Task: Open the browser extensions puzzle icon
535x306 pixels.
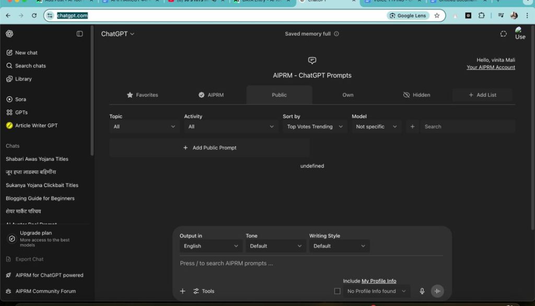Action: [x=481, y=15]
